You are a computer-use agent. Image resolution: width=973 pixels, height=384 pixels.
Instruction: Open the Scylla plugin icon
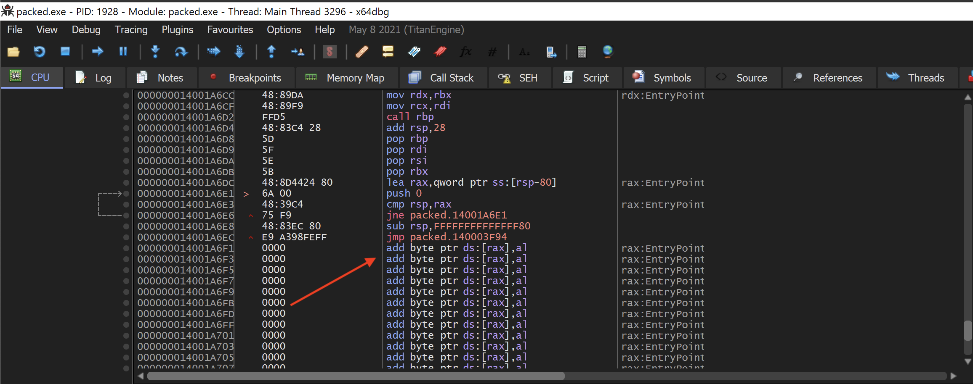(x=330, y=52)
